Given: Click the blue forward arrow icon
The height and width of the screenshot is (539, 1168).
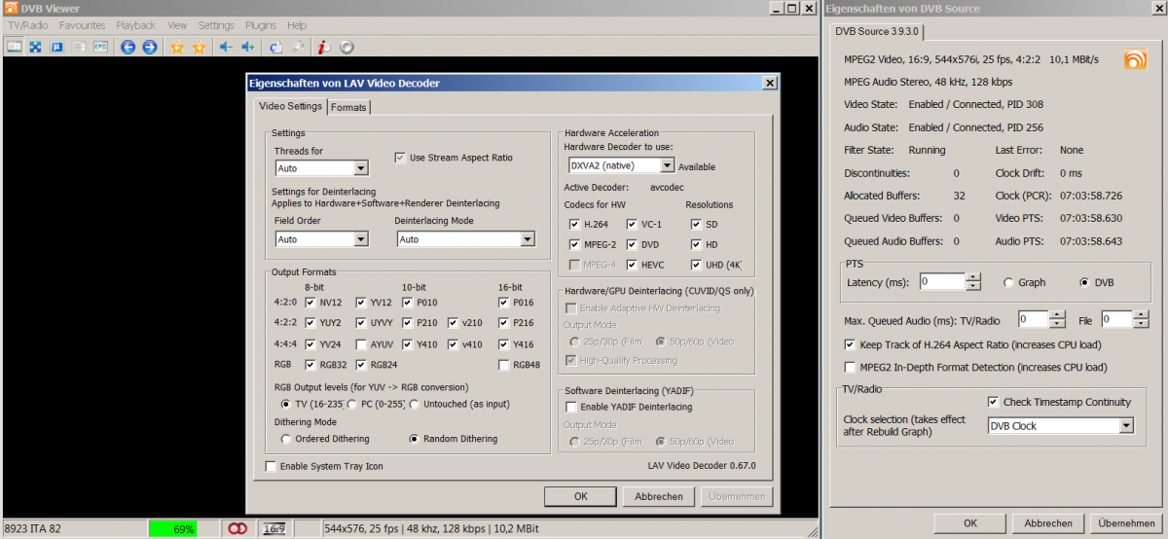Looking at the screenshot, I should [x=149, y=47].
